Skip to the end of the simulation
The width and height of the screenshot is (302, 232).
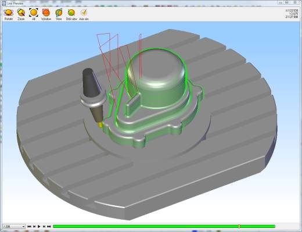tap(49, 226)
